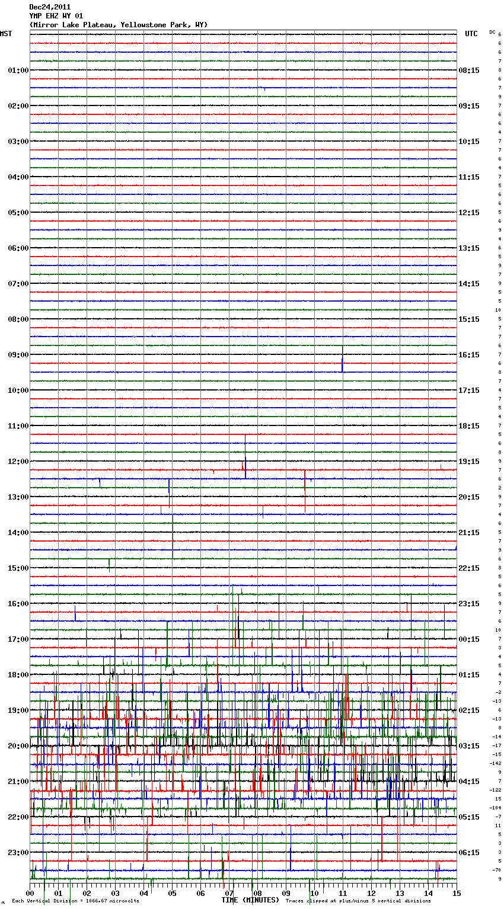Select the 17:00 MST time label

pos(18,639)
